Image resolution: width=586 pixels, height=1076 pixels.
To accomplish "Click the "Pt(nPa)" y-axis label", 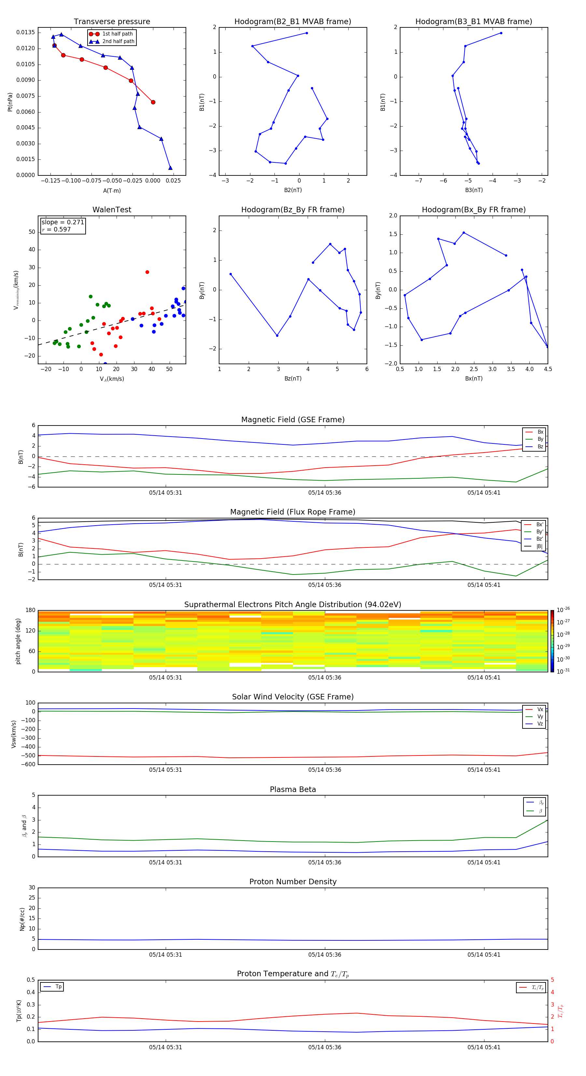I will (10, 102).
